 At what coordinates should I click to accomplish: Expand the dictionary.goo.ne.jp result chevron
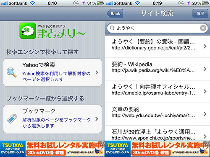[x=205, y=46]
